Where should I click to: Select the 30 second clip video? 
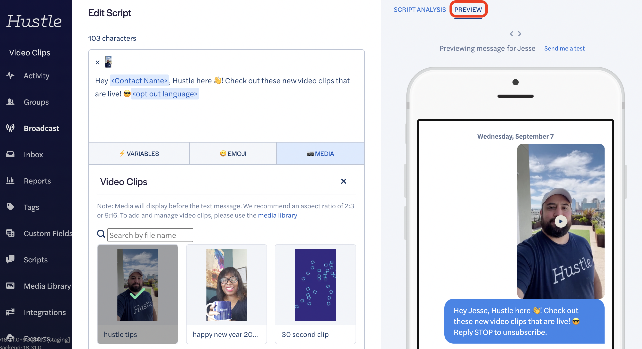click(x=315, y=294)
